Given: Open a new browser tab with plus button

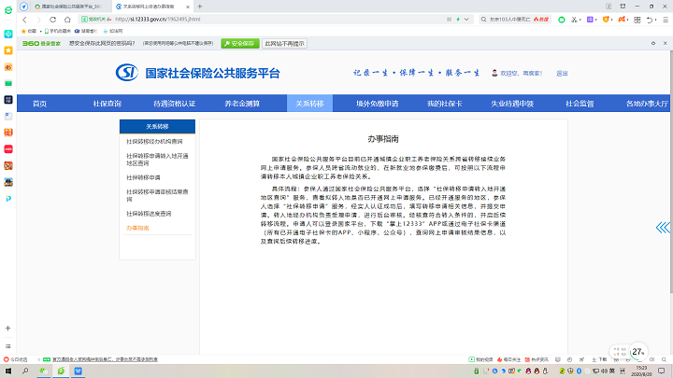Looking at the screenshot, I should [200, 6].
